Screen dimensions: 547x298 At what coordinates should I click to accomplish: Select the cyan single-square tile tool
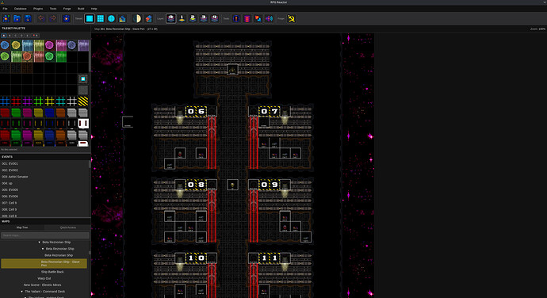click(90, 18)
